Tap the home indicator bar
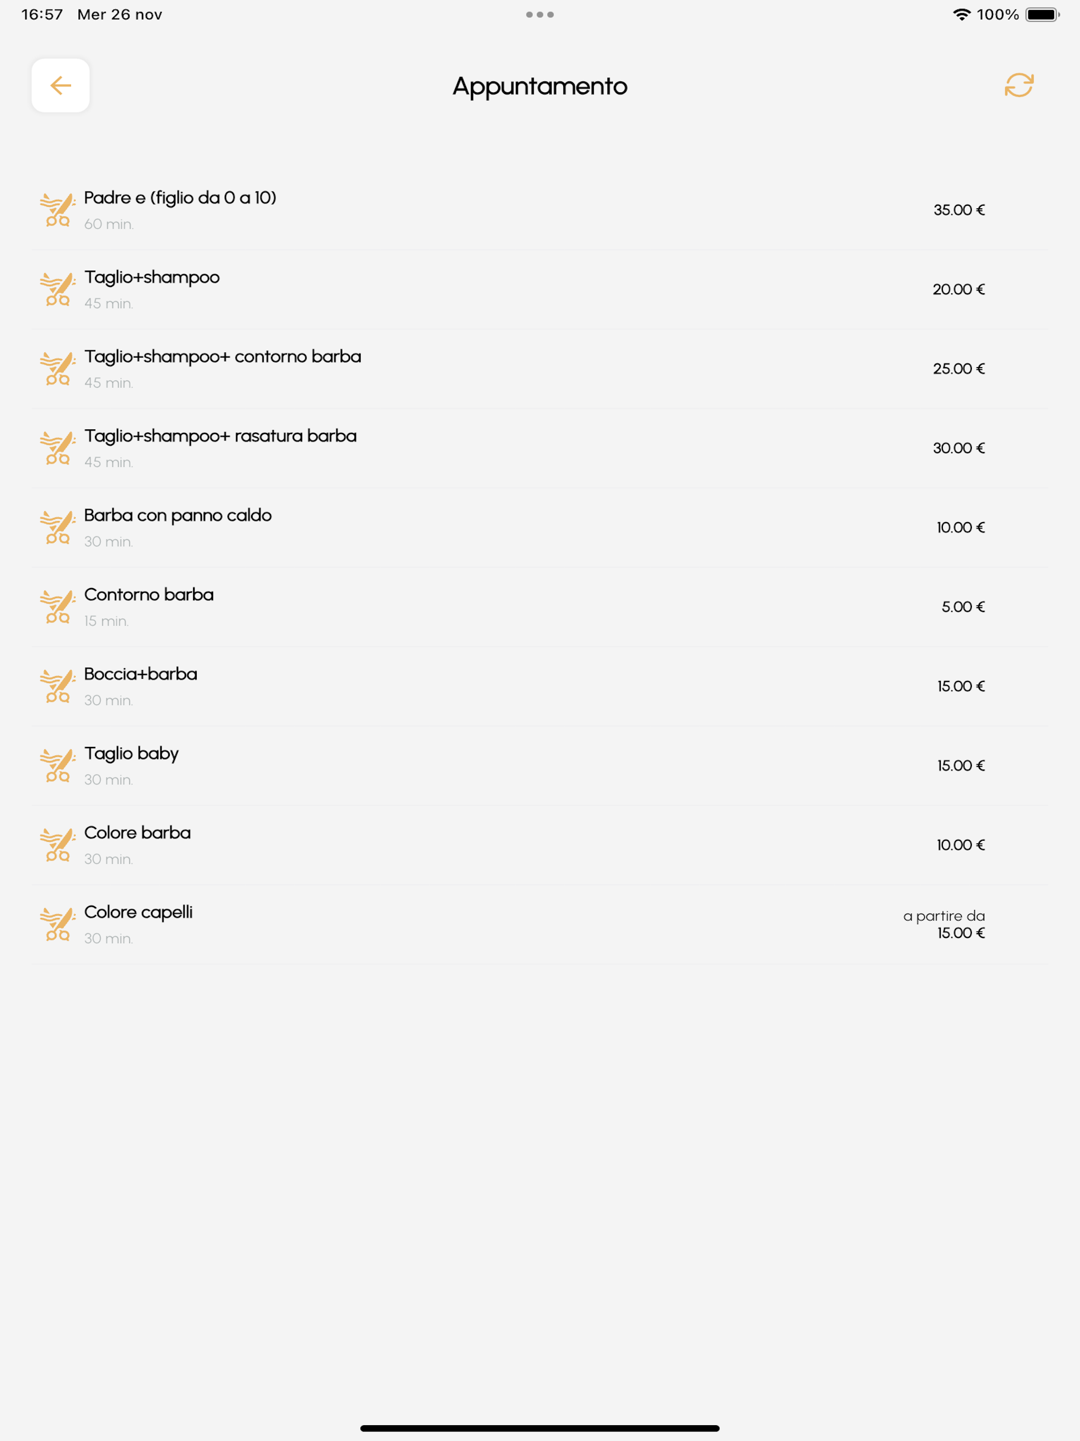The height and width of the screenshot is (1441, 1080). [x=540, y=1428]
